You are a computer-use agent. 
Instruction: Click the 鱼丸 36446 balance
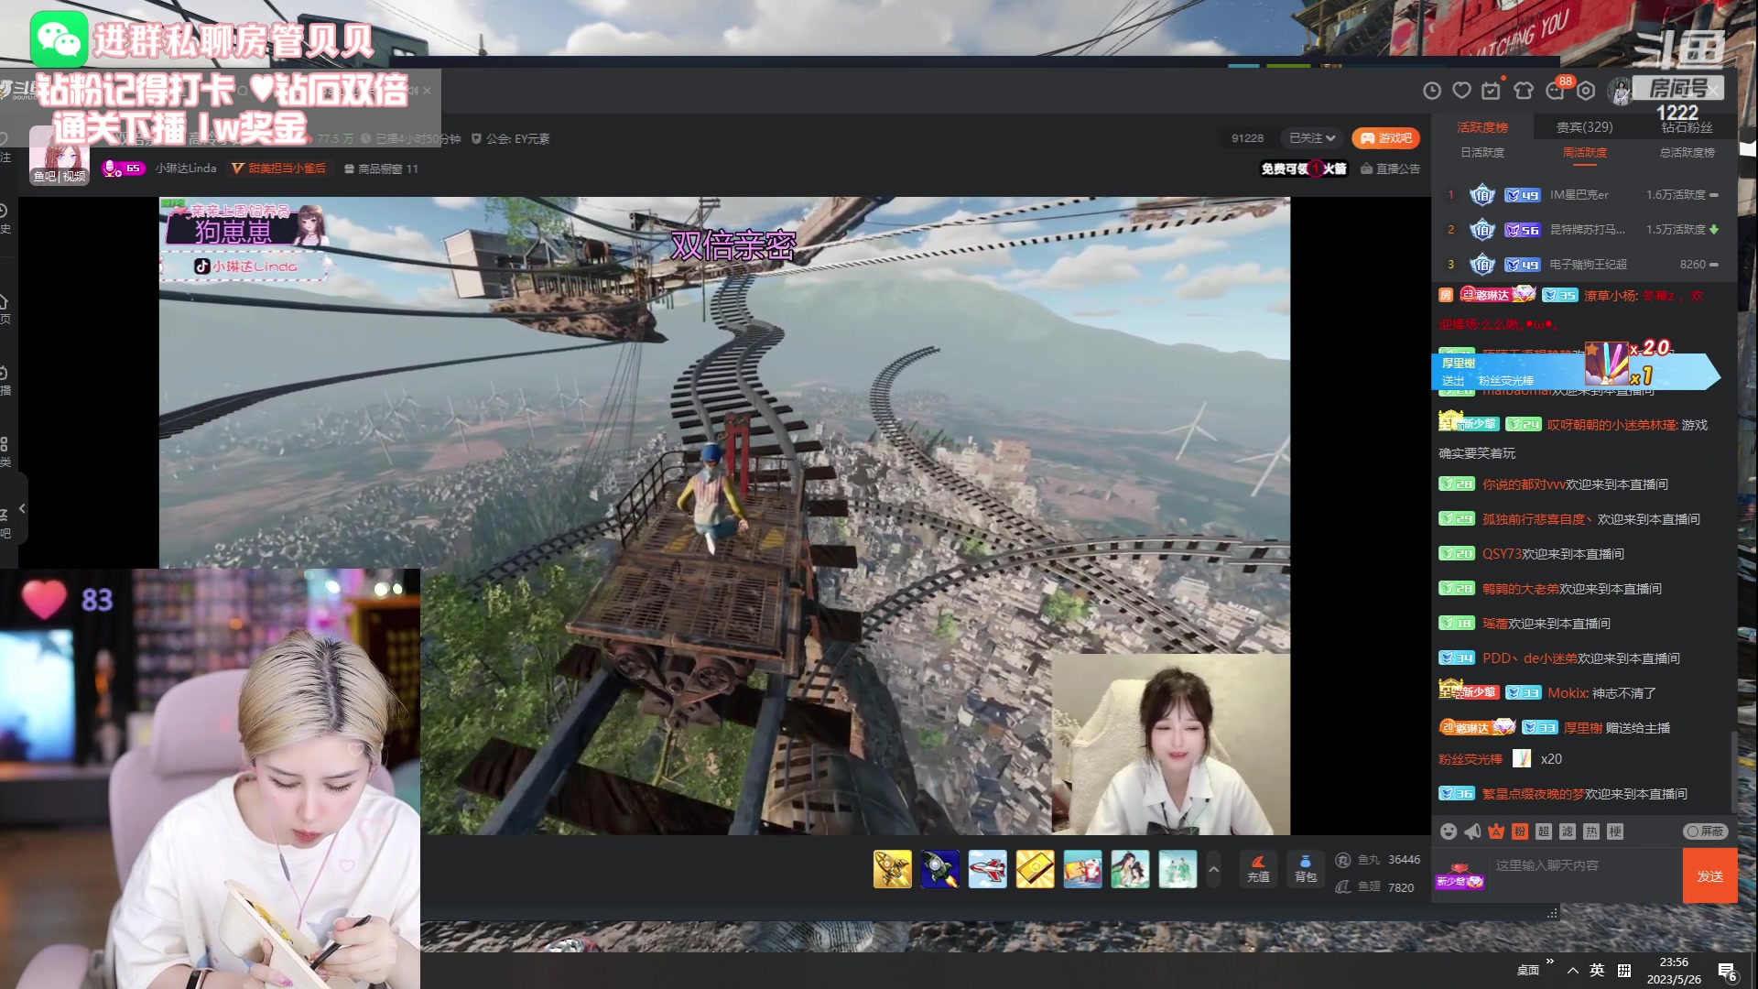point(1378,860)
